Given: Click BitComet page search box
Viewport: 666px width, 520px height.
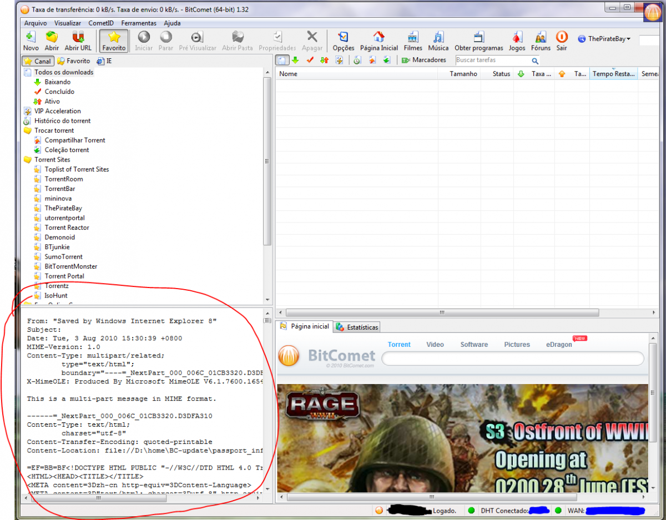Looking at the screenshot, I should tap(513, 359).
